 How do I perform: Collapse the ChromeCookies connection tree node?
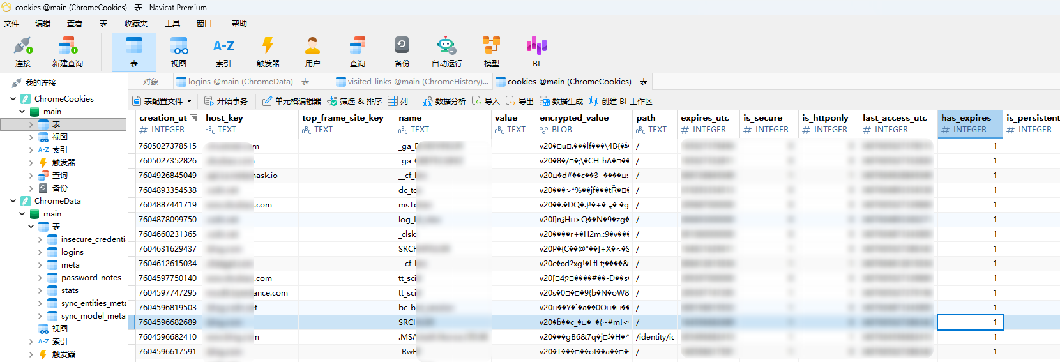click(x=13, y=99)
